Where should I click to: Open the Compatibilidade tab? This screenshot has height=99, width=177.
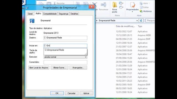(50, 14)
